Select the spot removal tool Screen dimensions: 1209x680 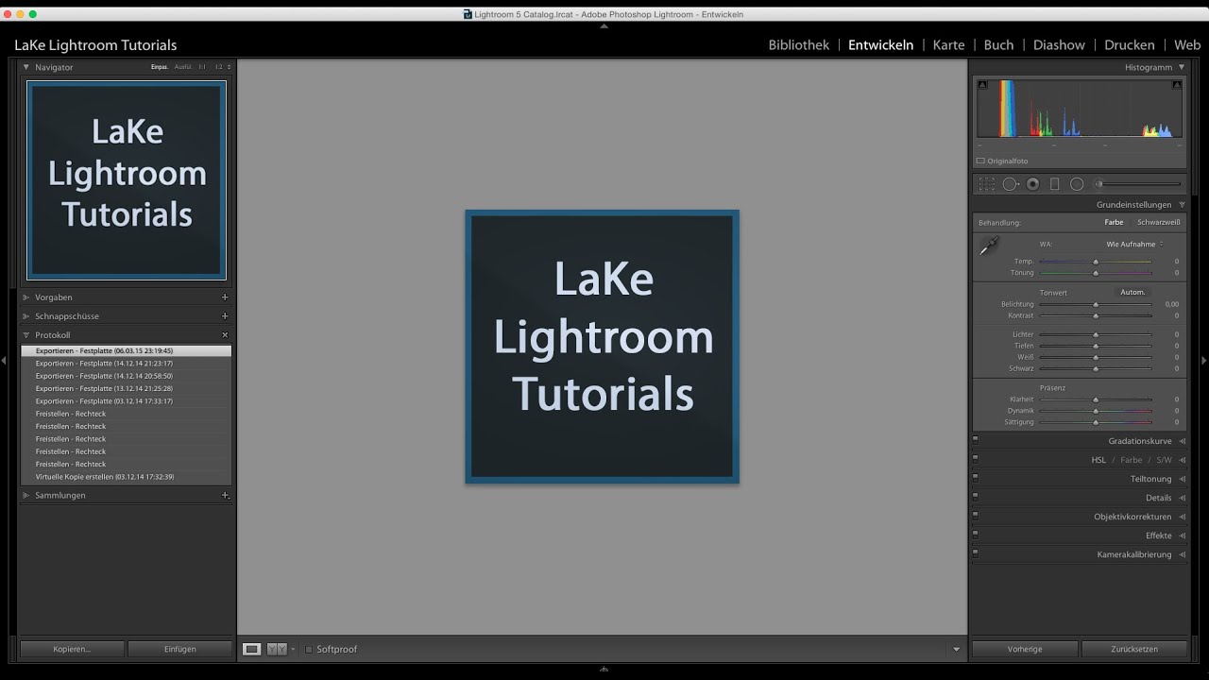pyautogui.click(x=1010, y=184)
